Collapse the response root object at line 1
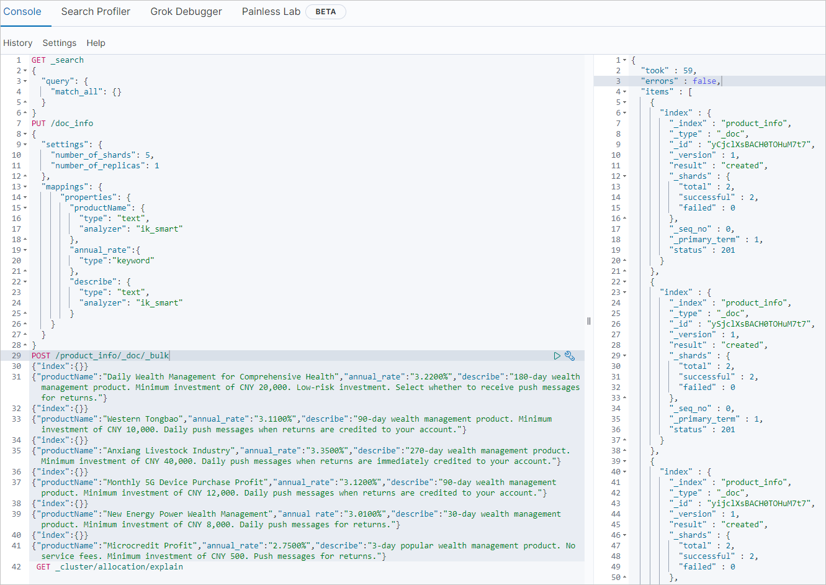Image resolution: width=826 pixels, height=585 pixels. click(x=624, y=60)
